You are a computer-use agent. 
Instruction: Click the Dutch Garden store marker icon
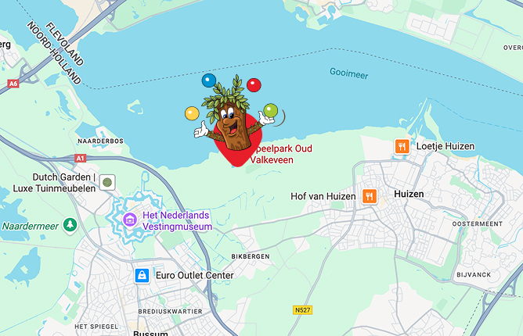tap(107, 182)
